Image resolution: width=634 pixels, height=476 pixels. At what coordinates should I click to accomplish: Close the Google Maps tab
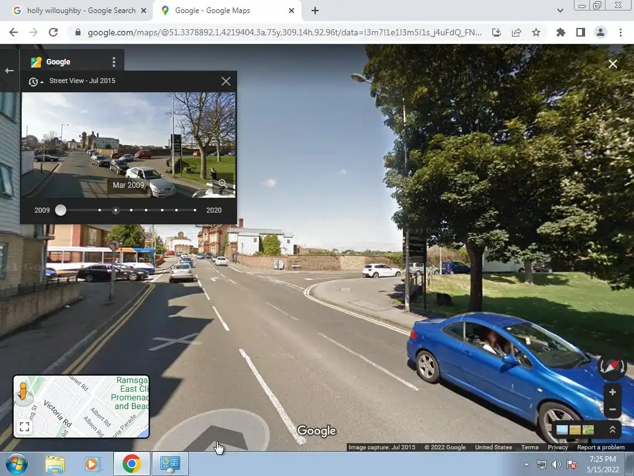pos(292,11)
